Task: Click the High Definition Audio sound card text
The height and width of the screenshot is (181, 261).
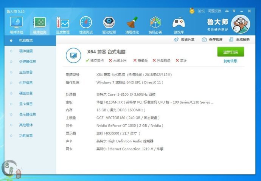Action: pyautogui.click(x=125, y=141)
